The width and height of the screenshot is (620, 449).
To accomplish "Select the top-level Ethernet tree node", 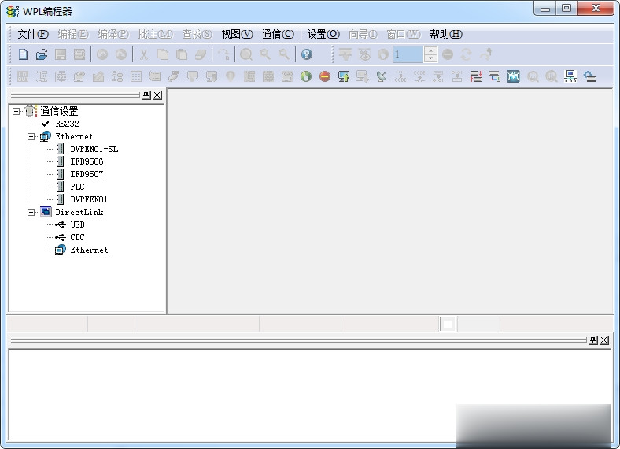I will pyautogui.click(x=74, y=136).
